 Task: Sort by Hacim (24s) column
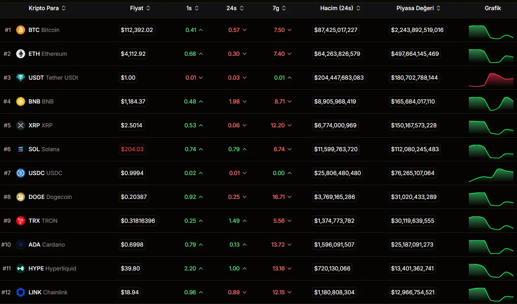340,8
